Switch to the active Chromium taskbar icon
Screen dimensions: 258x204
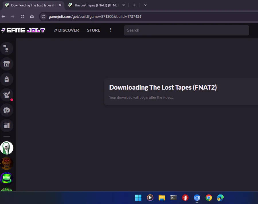tap(197, 198)
